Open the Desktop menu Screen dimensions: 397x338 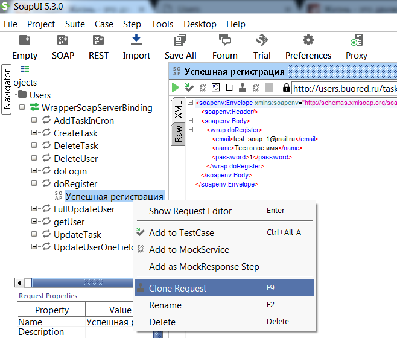click(x=200, y=24)
